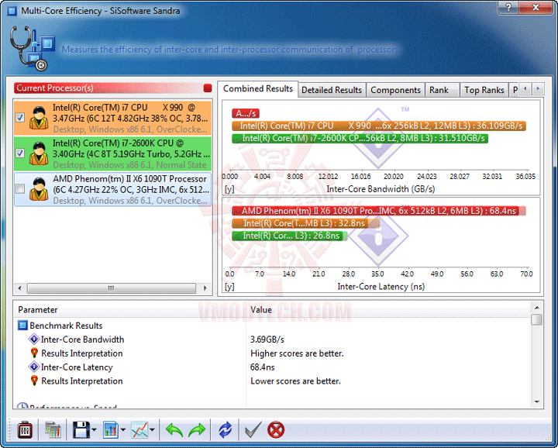Click the stacked chart windows toolbar icon
Viewport: 558px width, 448px height.
pyautogui.click(x=53, y=430)
